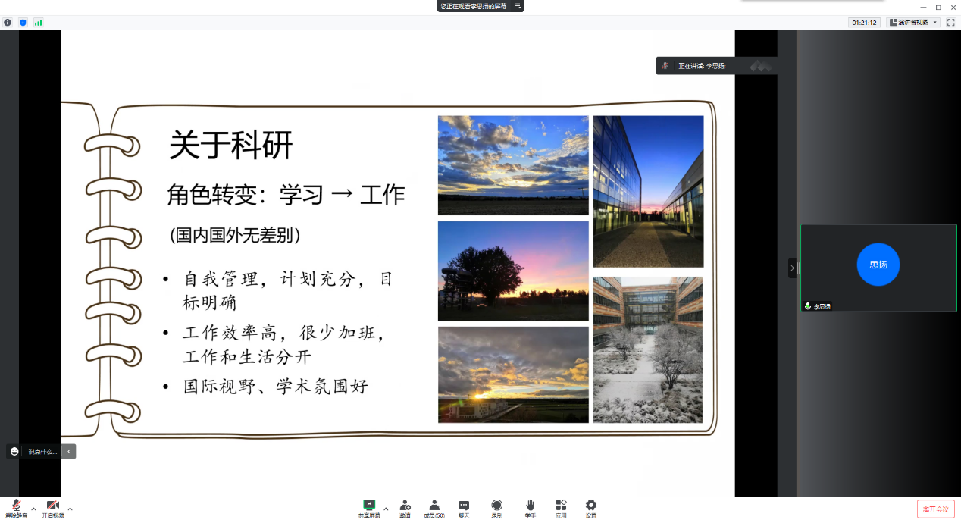
Task: Click 共享屏幕 share screen icon
Action: click(369, 508)
